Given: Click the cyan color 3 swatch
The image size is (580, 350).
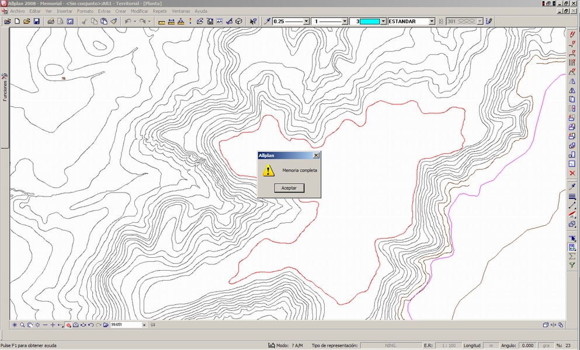Looking at the screenshot, I should click(370, 22).
